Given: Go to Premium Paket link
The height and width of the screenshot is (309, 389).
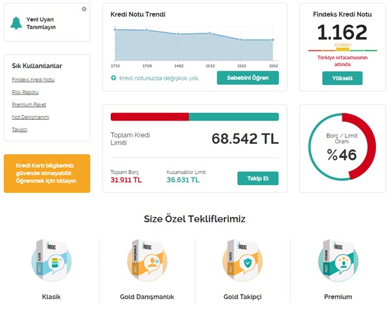Looking at the screenshot, I should tap(29, 104).
